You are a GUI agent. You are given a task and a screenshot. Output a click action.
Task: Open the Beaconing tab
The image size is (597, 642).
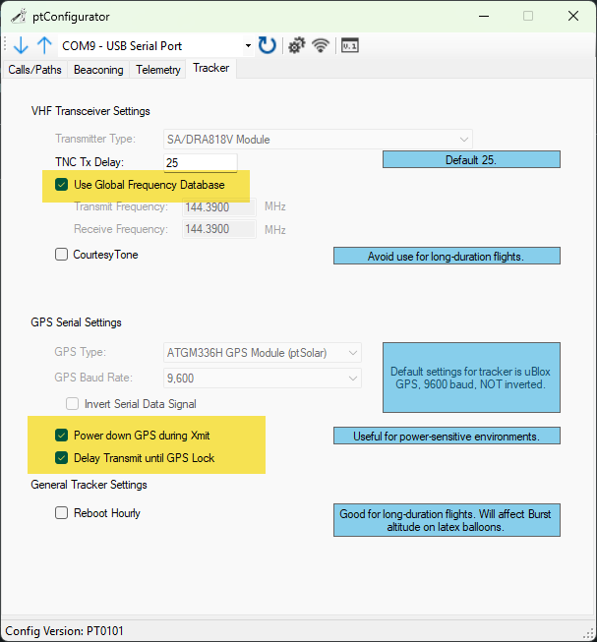[x=98, y=70]
